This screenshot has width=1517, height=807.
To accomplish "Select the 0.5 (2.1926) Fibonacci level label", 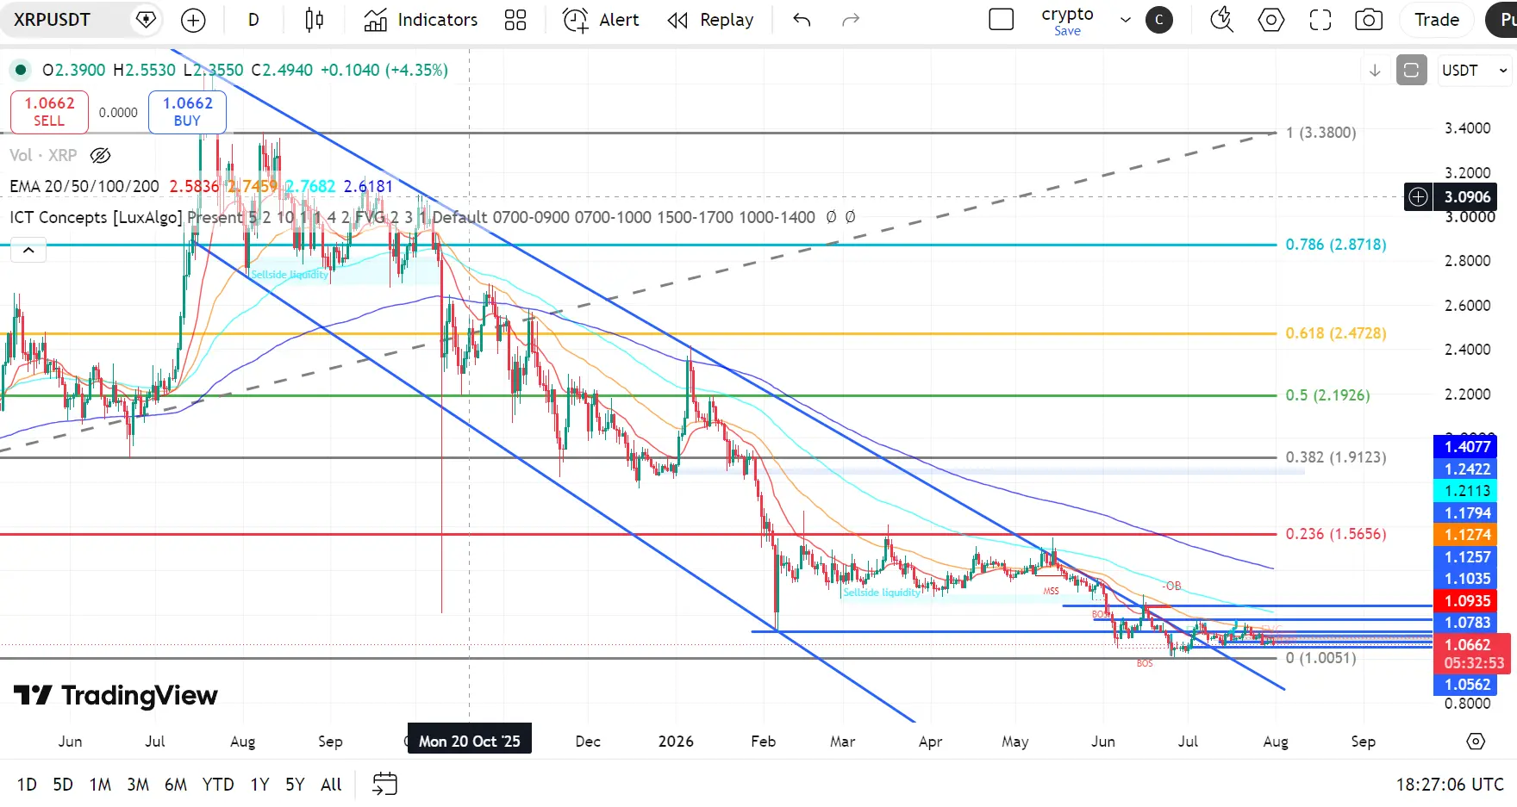I will [1327, 395].
